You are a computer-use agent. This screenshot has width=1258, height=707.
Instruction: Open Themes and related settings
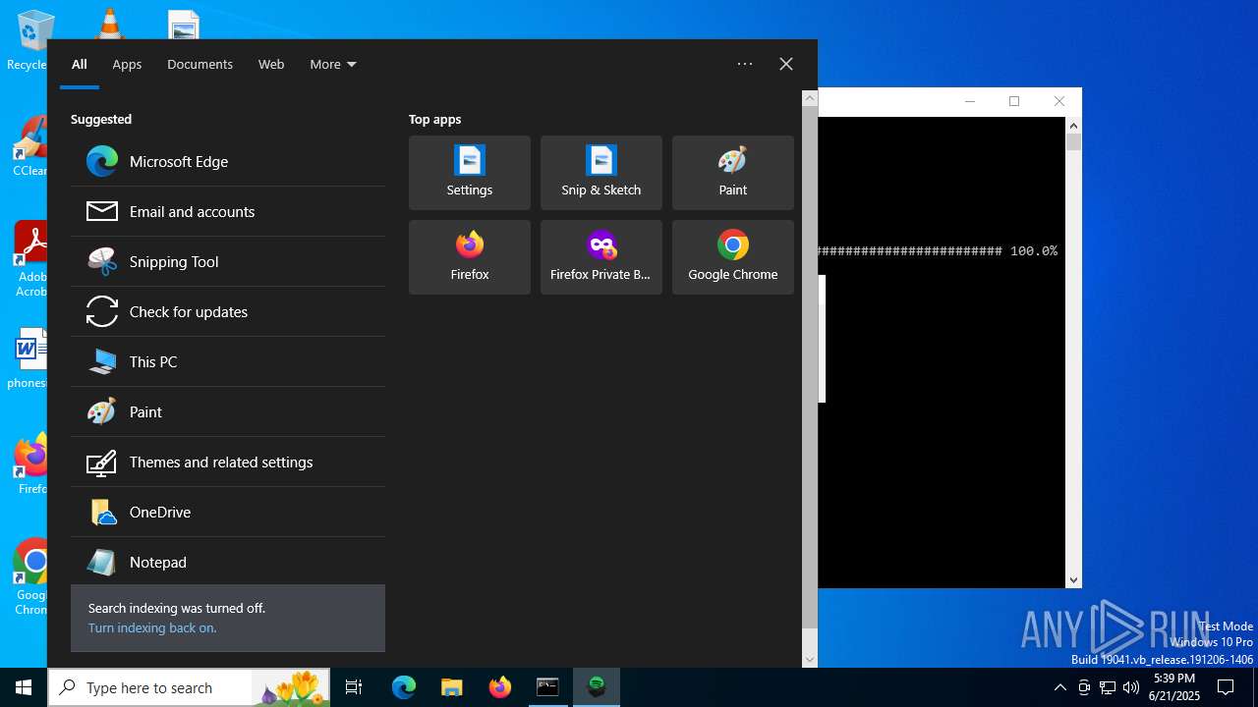coord(228,462)
